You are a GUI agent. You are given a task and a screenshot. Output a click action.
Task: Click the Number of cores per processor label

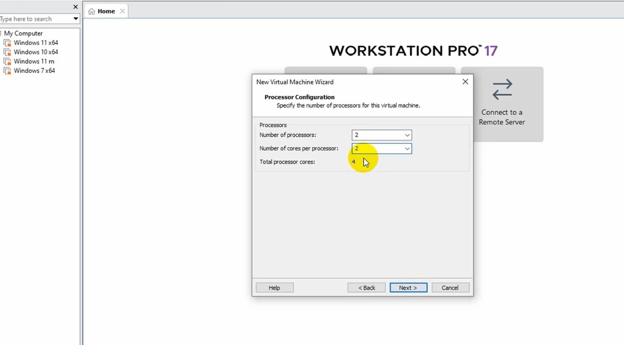coord(299,149)
